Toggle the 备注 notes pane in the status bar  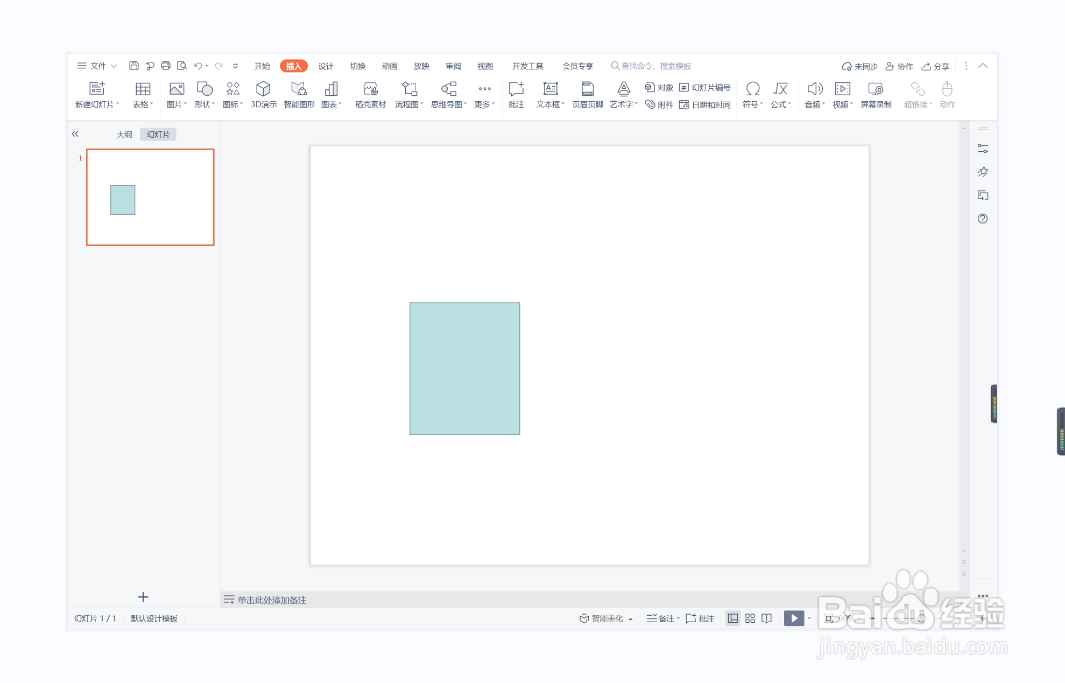[662, 618]
